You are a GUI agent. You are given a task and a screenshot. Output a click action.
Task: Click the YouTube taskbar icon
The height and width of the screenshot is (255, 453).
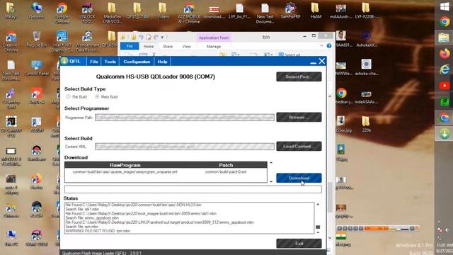click(x=445, y=86)
